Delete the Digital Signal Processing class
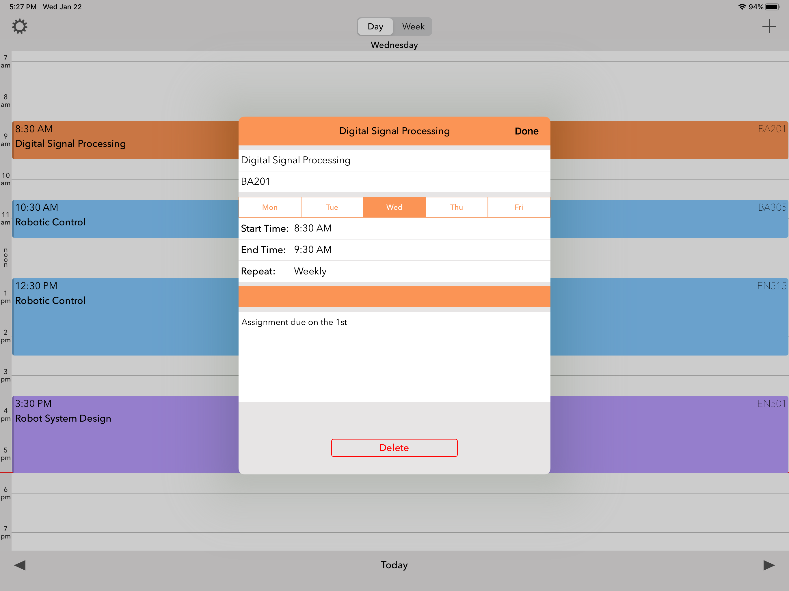This screenshot has height=591, width=789. click(394, 448)
